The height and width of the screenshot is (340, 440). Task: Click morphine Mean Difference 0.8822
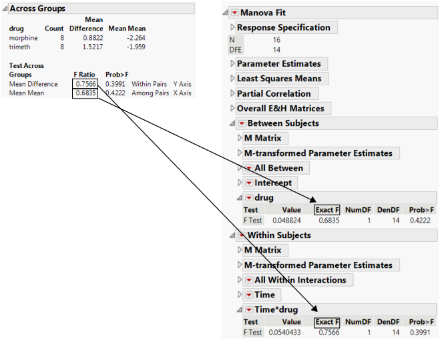click(x=93, y=38)
